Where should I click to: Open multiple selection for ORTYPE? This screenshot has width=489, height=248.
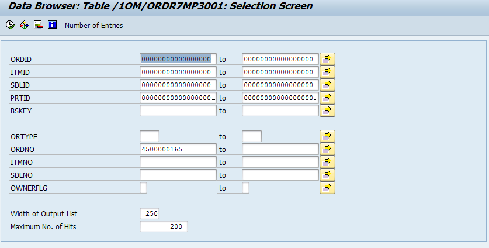[x=327, y=136]
